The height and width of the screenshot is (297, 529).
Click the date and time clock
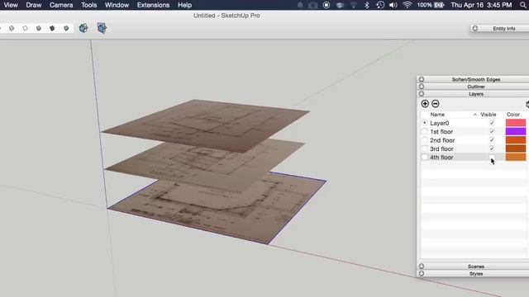coord(481,5)
